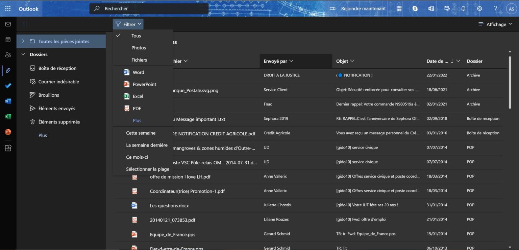Open Microsoft To Do from the sidebar

[x=7, y=86]
